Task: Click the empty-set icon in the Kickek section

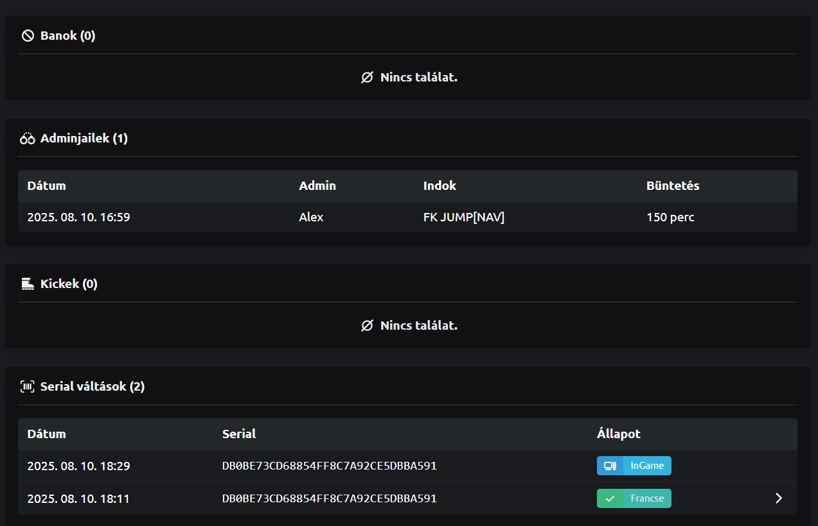Action: (x=367, y=325)
